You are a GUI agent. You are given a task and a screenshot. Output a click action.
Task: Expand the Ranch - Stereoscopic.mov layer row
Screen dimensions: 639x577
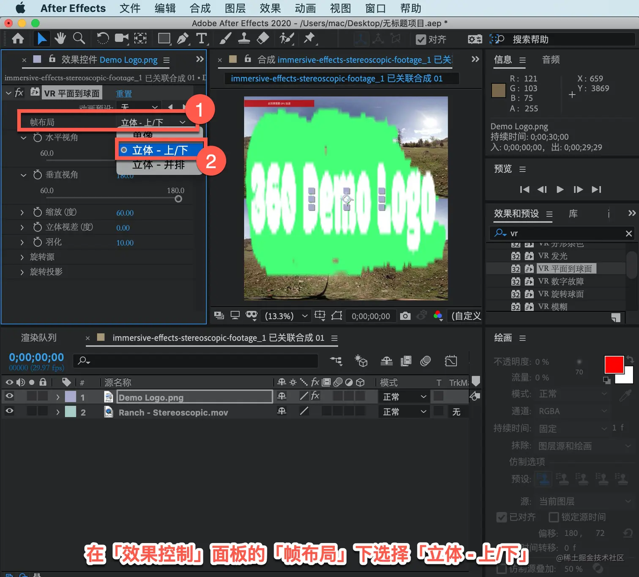pyautogui.click(x=58, y=412)
